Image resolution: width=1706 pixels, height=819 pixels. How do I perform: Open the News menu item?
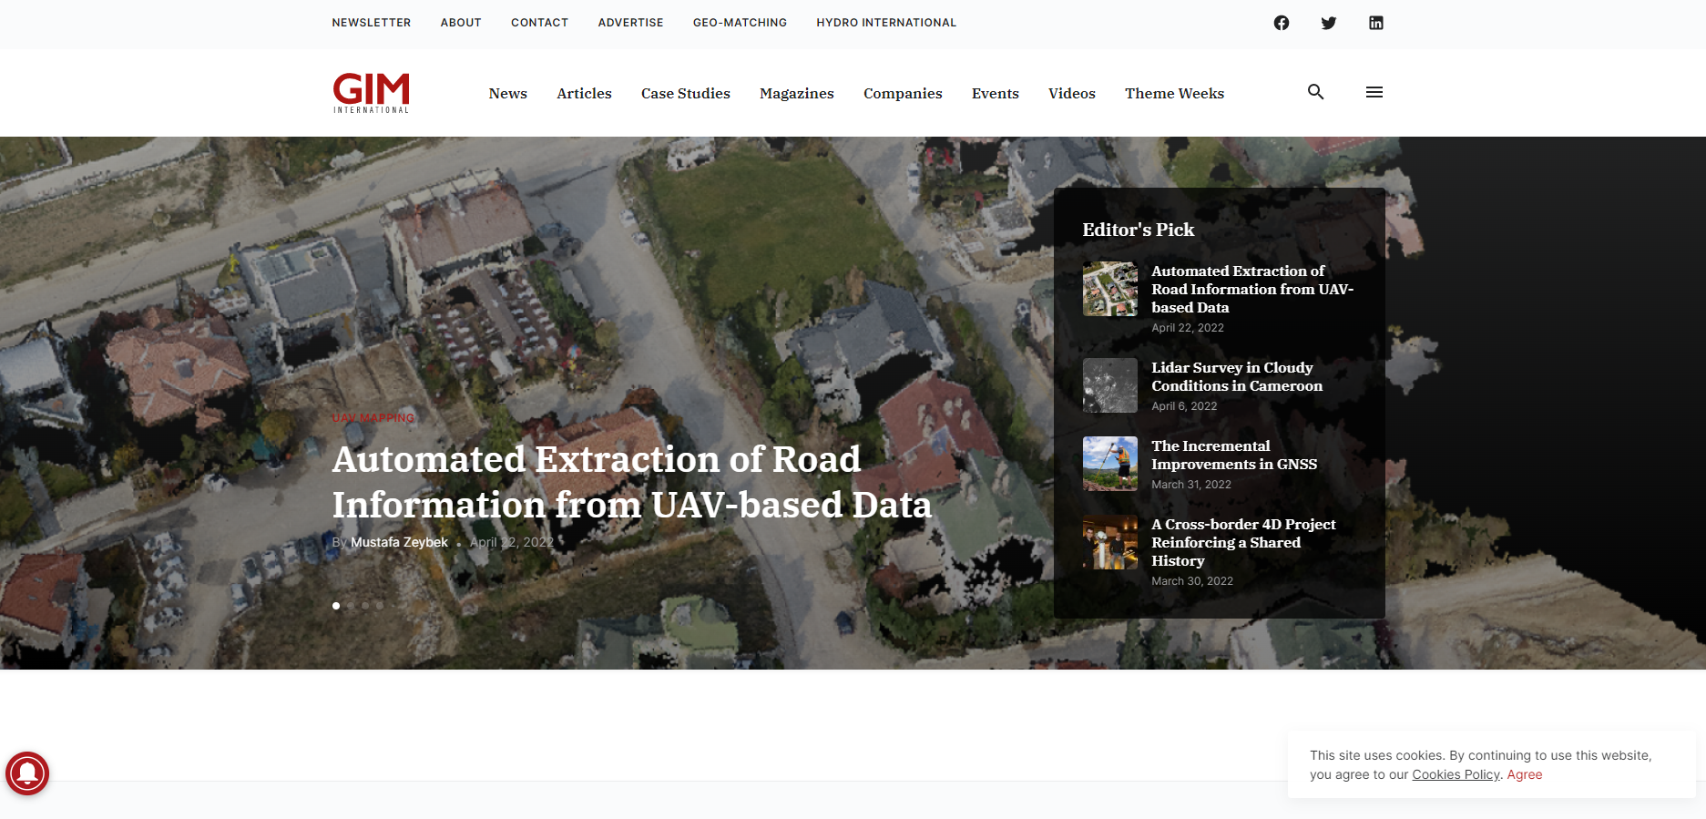[507, 94]
